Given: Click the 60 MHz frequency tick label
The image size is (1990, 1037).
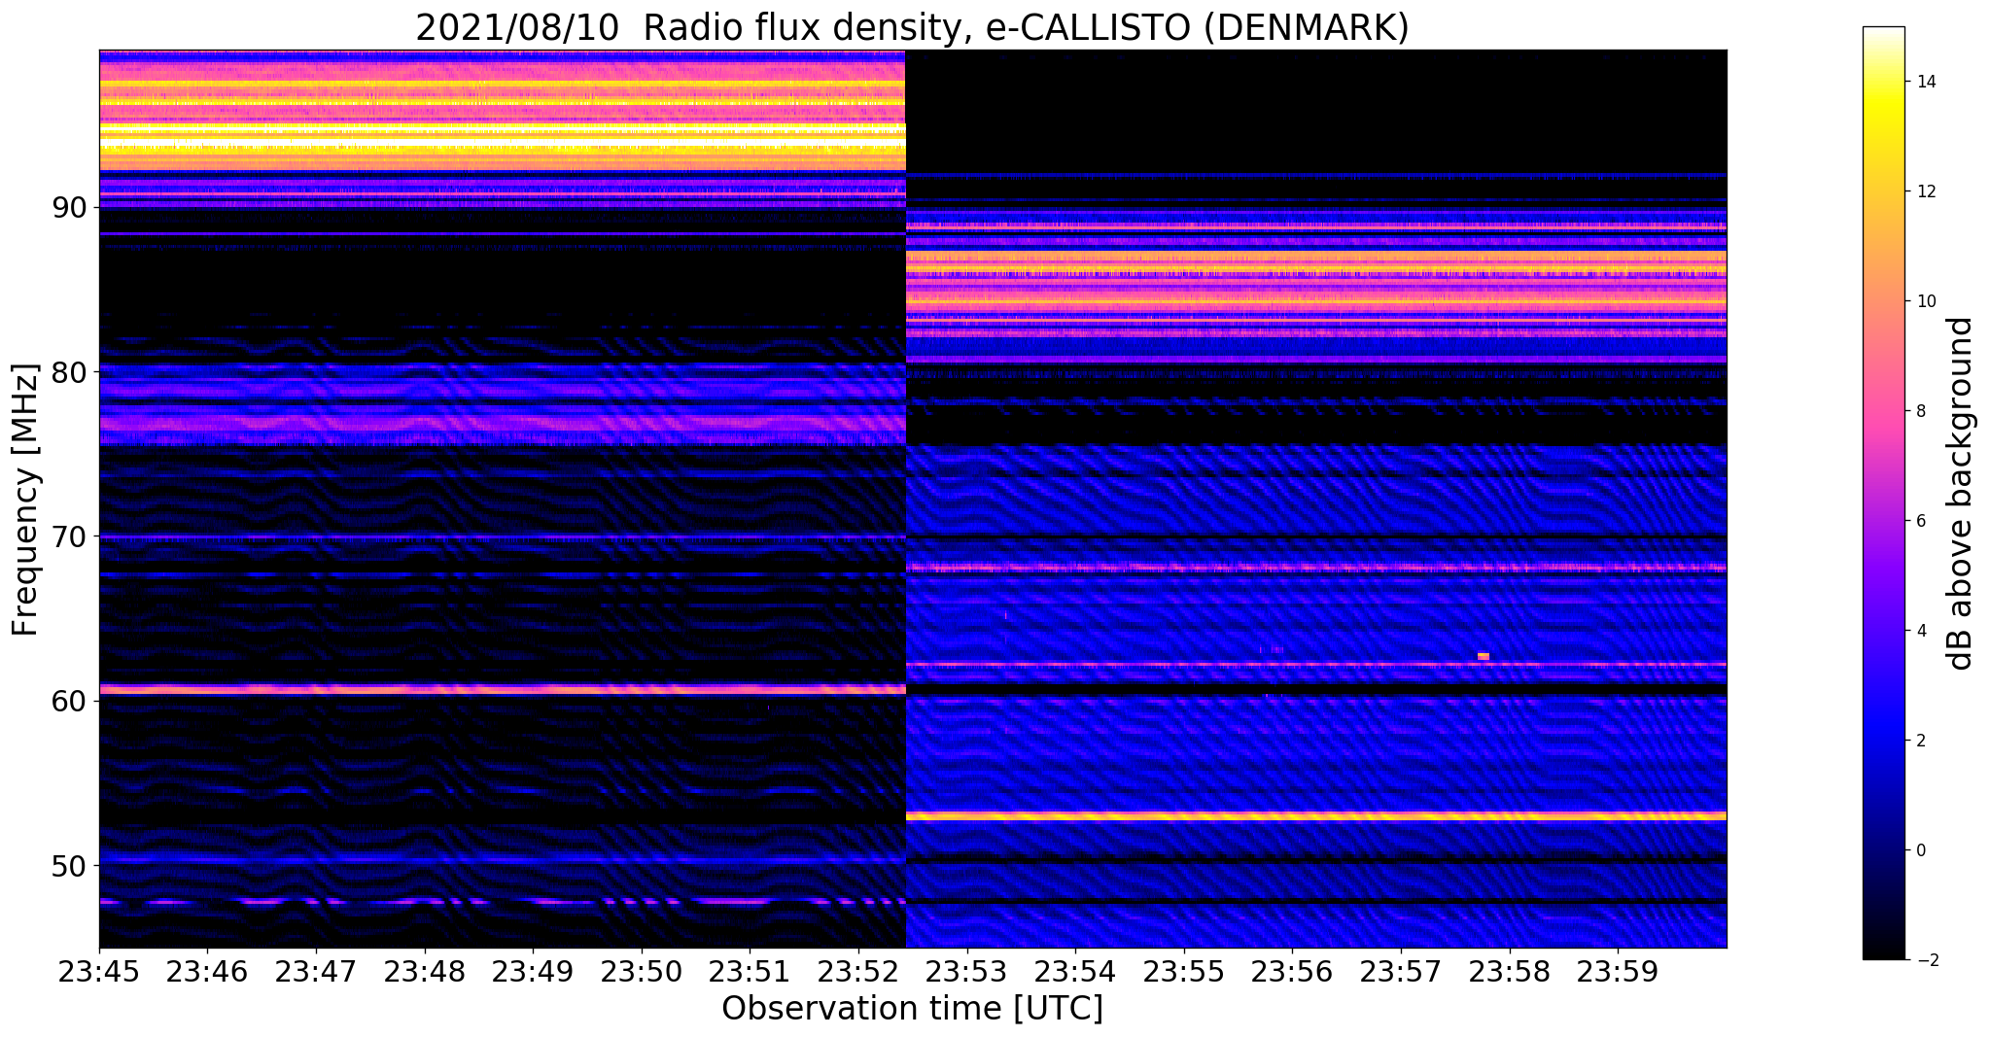Looking at the screenshot, I should coord(68,701).
